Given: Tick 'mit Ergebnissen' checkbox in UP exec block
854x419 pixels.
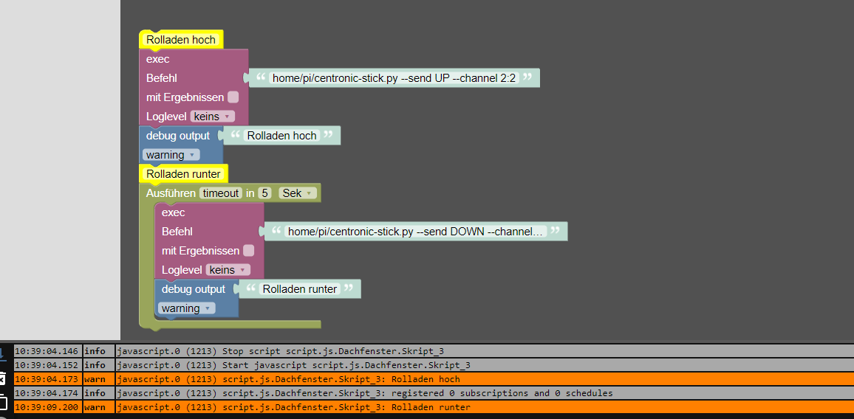Looking at the screenshot, I should click(233, 97).
